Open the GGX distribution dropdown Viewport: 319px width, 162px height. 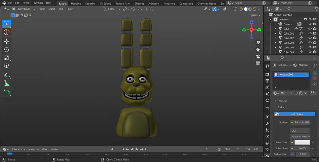[300, 131]
